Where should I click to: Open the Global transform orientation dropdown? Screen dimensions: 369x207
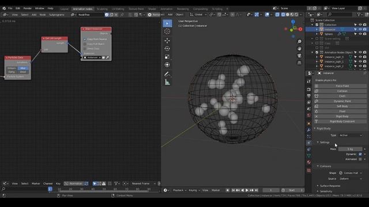[x=198, y=14]
